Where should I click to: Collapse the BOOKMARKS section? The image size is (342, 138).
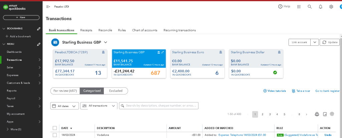coord(3,29)
